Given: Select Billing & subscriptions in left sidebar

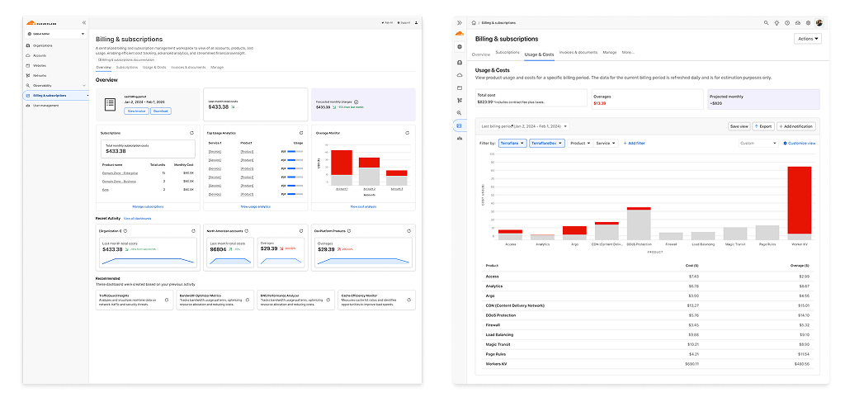Looking at the screenshot, I should click(x=56, y=96).
